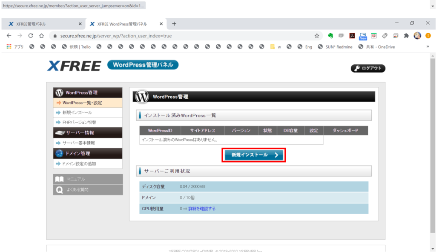Reload the page

(x=31, y=36)
